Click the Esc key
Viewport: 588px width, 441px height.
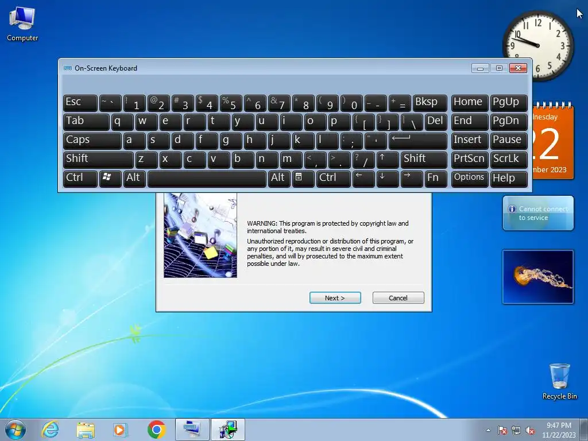point(80,103)
